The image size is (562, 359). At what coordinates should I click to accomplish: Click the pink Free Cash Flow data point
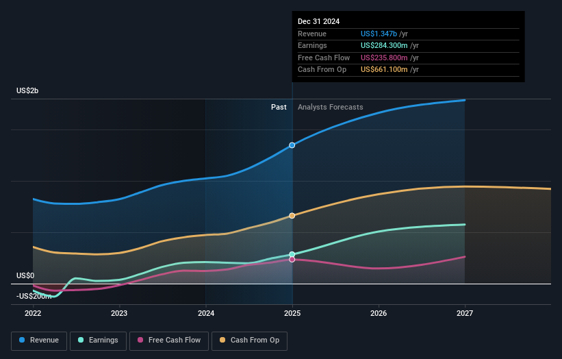(292, 259)
